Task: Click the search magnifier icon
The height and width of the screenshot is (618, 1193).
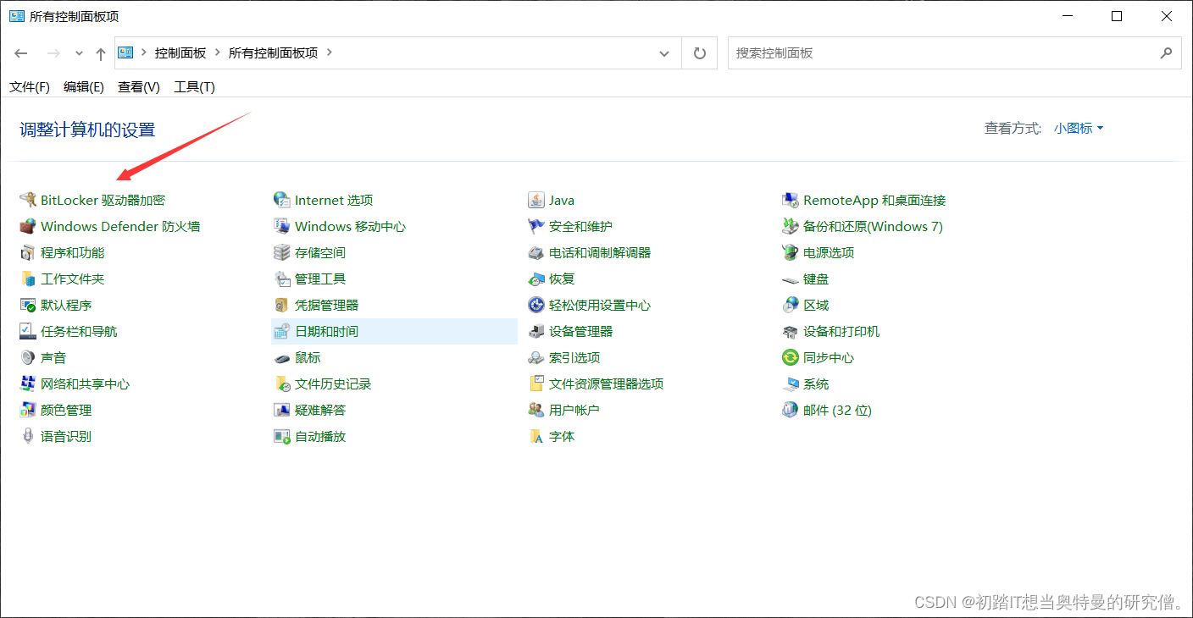Action: [x=1167, y=52]
